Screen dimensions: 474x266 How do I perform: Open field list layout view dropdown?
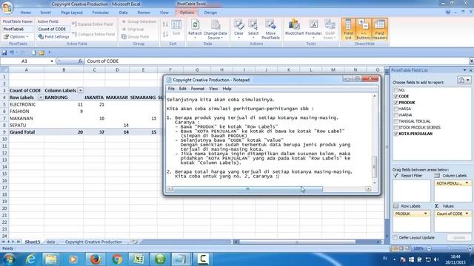coord(464,81)
